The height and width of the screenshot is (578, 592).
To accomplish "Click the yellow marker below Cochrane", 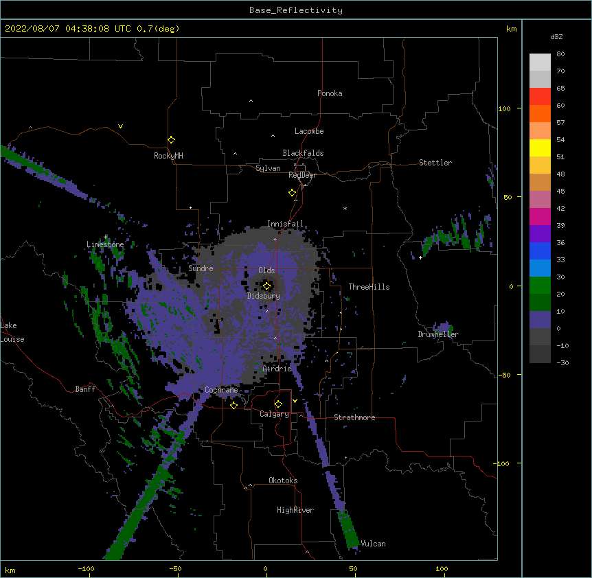I will point(234,405).
